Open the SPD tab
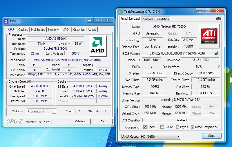 click(66, 30)
